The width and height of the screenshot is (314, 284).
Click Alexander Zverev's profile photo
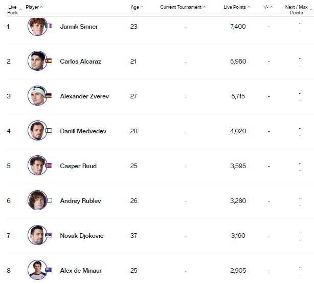(x=37, y=96)
